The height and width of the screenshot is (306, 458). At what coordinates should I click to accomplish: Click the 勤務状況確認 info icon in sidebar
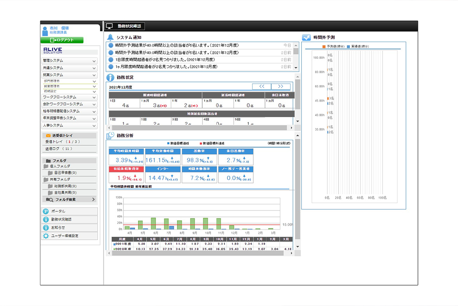(x=46, y=220)
